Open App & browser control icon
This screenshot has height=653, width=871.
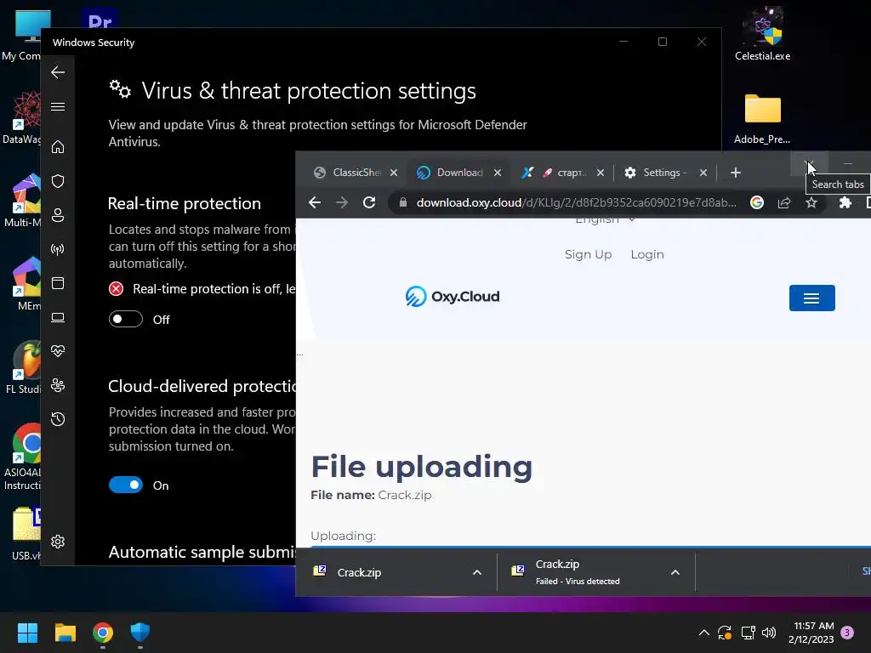tap(58, 283)
